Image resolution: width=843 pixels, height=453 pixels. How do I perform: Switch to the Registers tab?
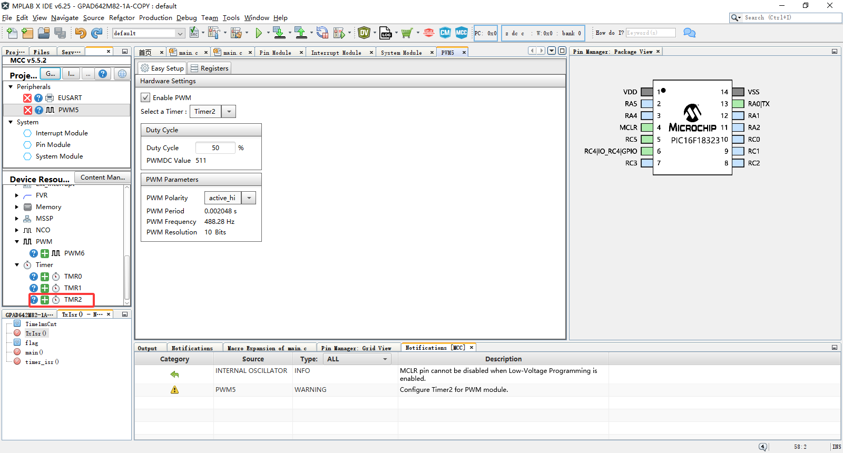pyautogui.click(x=209, y=68)
